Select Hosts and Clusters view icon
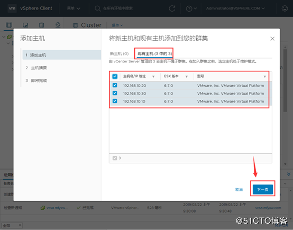The height and width of the screenshot is (230, 293). tap(9, 25)
